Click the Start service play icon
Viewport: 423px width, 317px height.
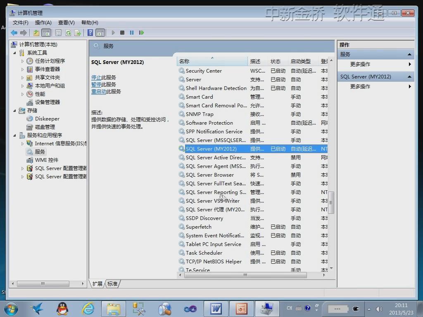[x=113, y=33]
